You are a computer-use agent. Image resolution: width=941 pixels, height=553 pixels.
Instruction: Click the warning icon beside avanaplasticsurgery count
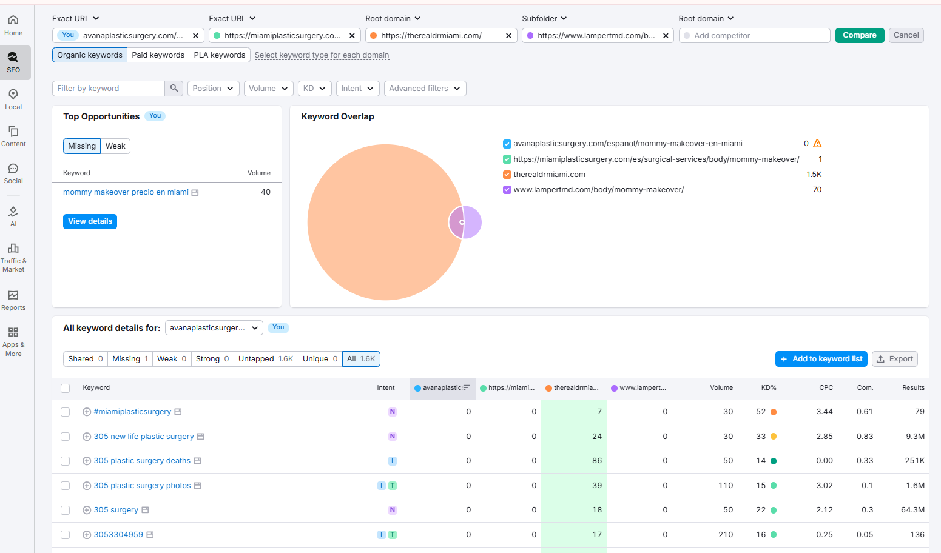click(817, 144)
